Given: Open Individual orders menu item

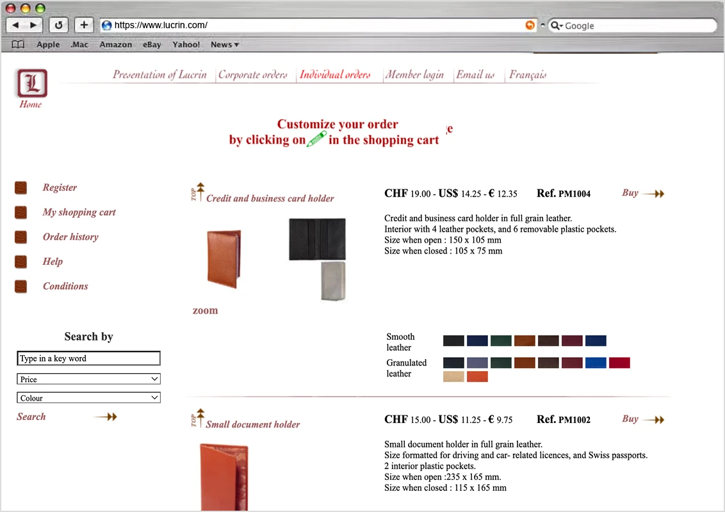Looking at the screenshot, I should click(x=335, y=74).
